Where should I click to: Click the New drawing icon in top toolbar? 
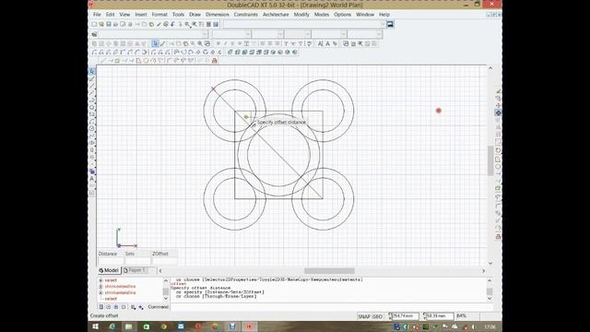click(94, 24)
